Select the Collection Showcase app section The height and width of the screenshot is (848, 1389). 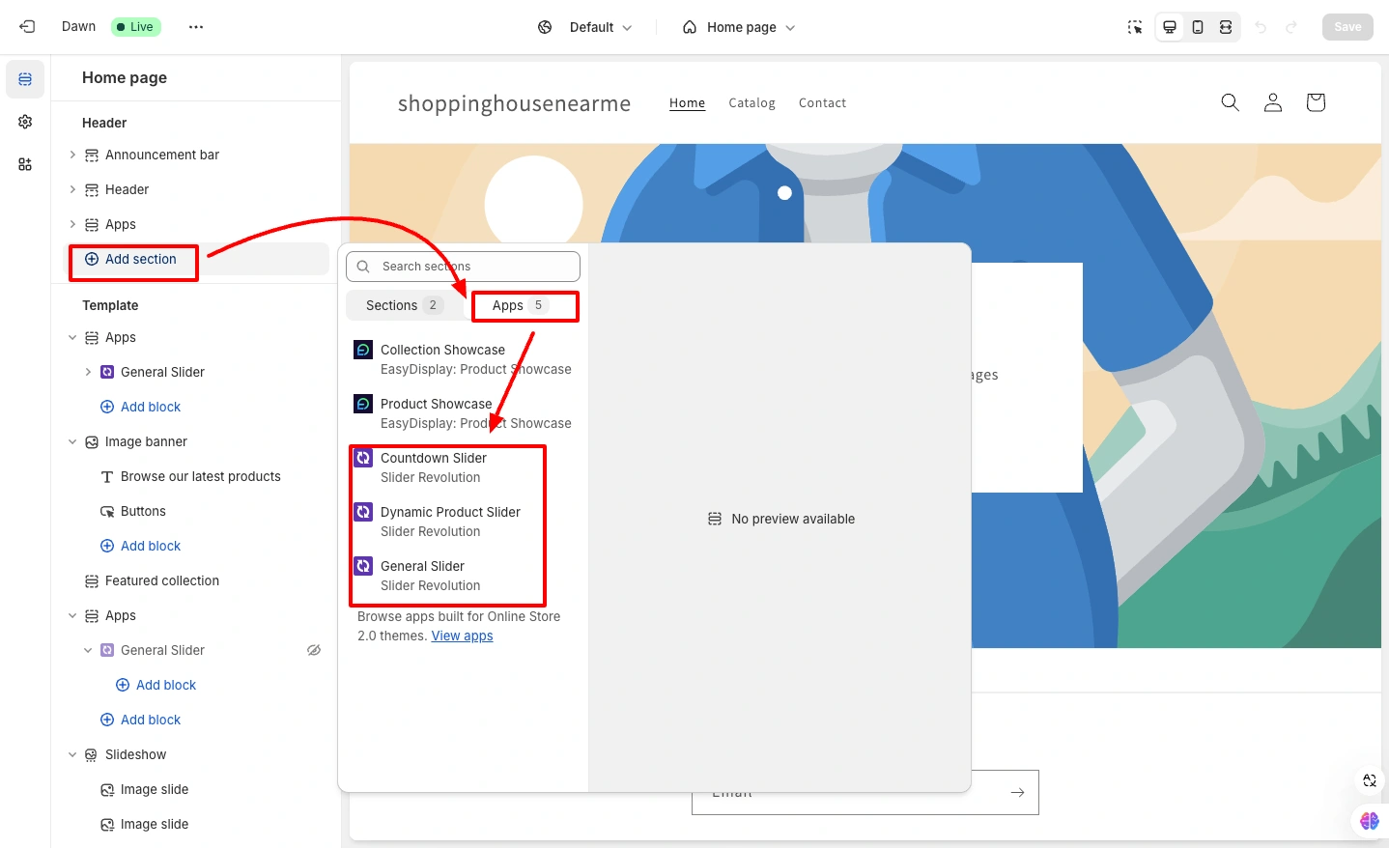464,359
